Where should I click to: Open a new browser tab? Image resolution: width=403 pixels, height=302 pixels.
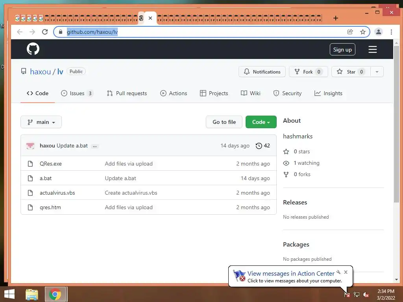point(335,18)
